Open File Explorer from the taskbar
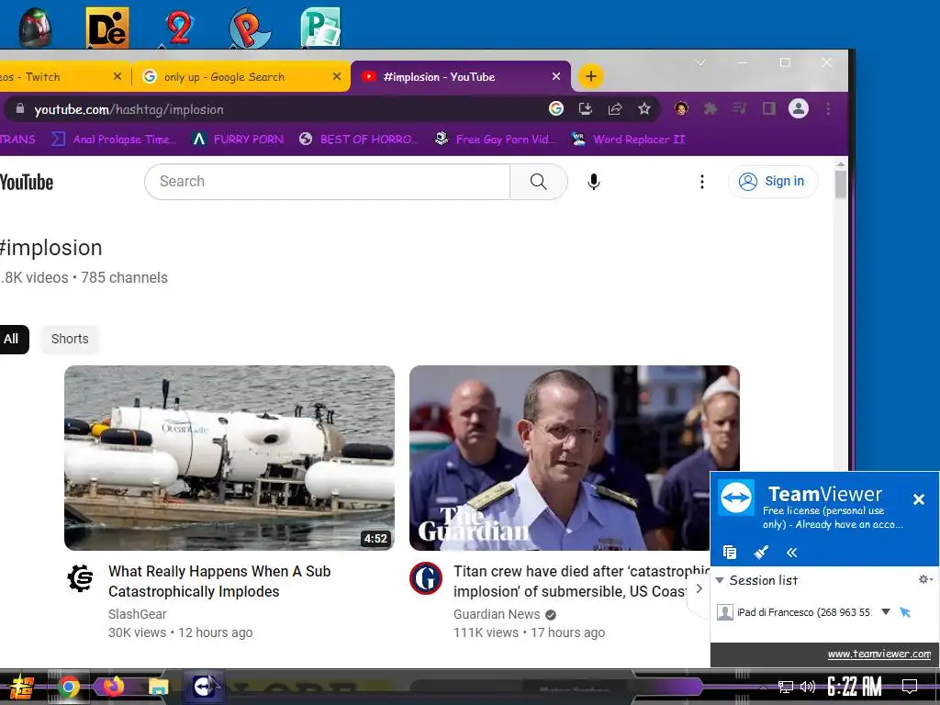 click(x=158, y=687)
